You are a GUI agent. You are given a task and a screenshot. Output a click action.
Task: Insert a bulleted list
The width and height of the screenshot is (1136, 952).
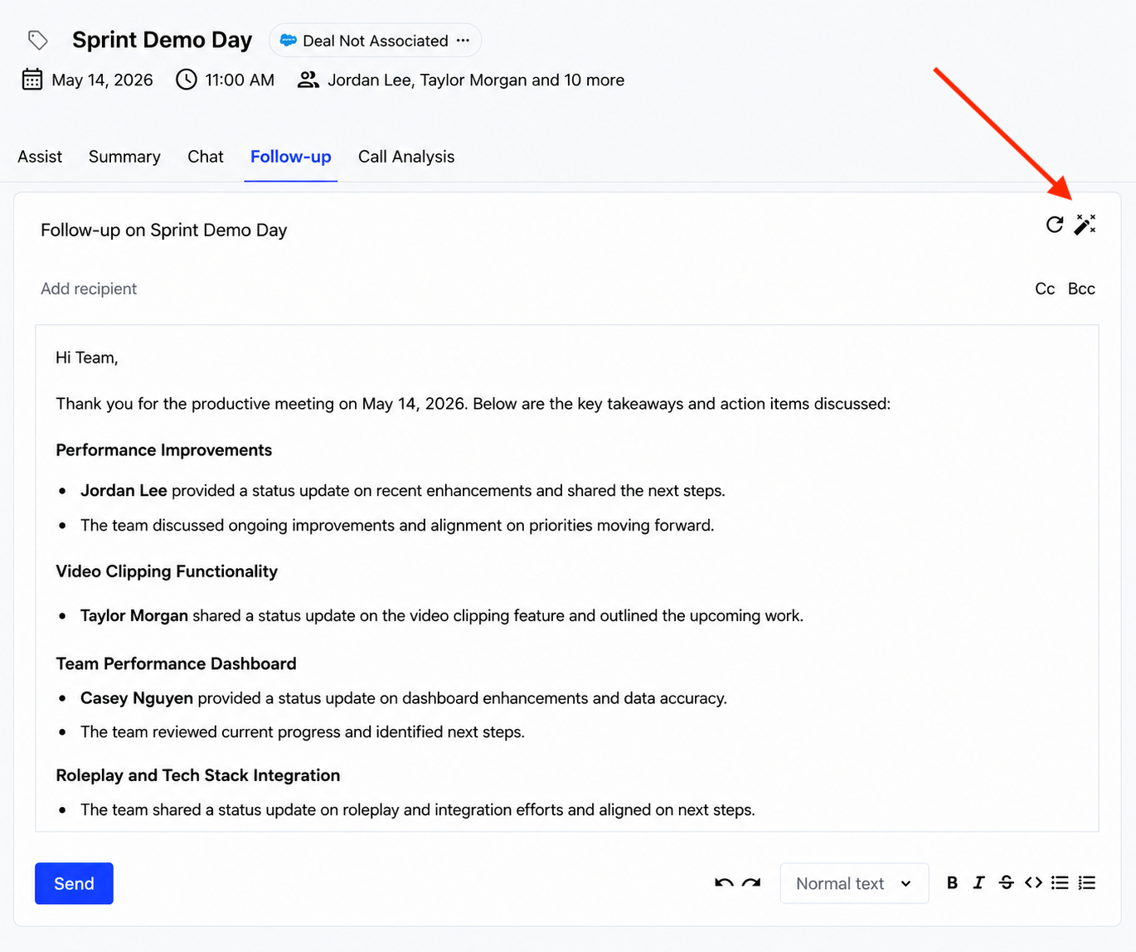(1060, 883)
